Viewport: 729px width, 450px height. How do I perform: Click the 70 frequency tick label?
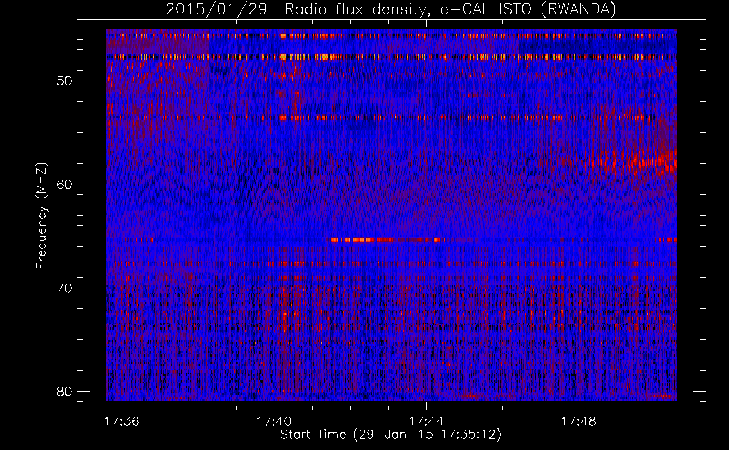(x=64, y=288)
